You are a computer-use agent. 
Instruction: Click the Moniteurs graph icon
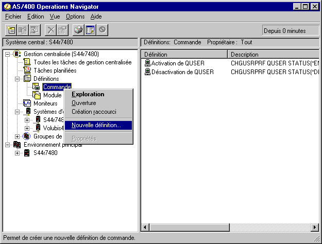click(27, 103)
